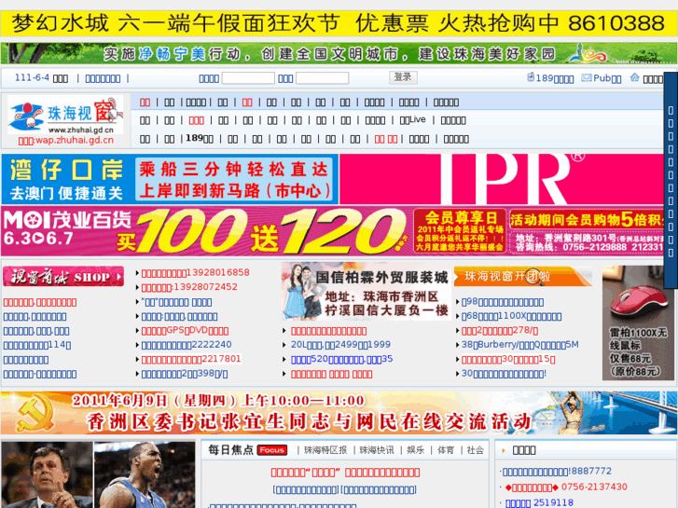This screenshot has height=508, width=678.
Task: Click the magnifier on 珠海视窗开团啦 banner
Action: (535, 277)
